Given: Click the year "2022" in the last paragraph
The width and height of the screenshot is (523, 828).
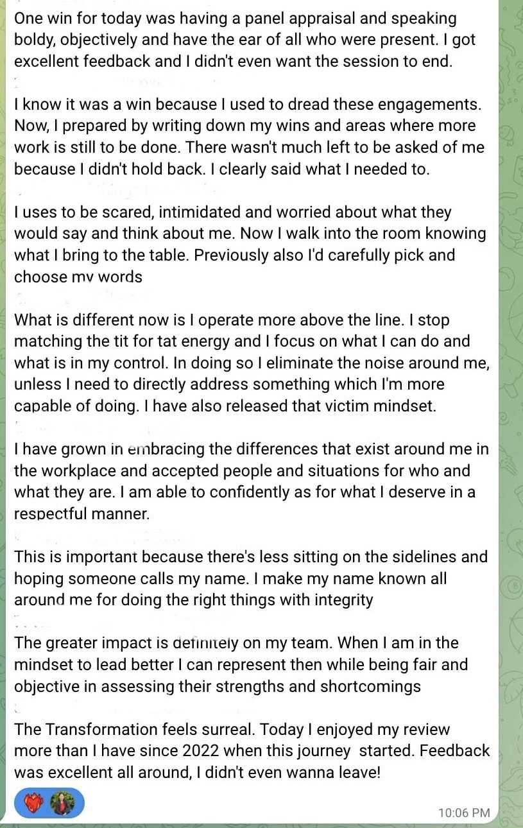Looking at the screenshot, I should point(205,751).
